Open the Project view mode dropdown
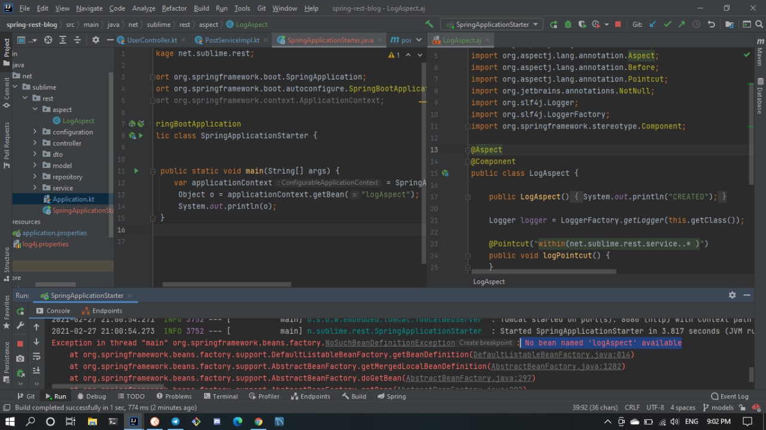This screenshot has width=766, height=430. [x=27, y=40]
